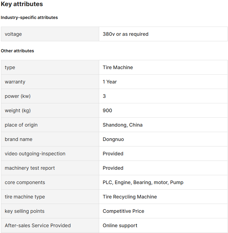Select the 900 weight value

pyautogui.click(x=107, y=111)
